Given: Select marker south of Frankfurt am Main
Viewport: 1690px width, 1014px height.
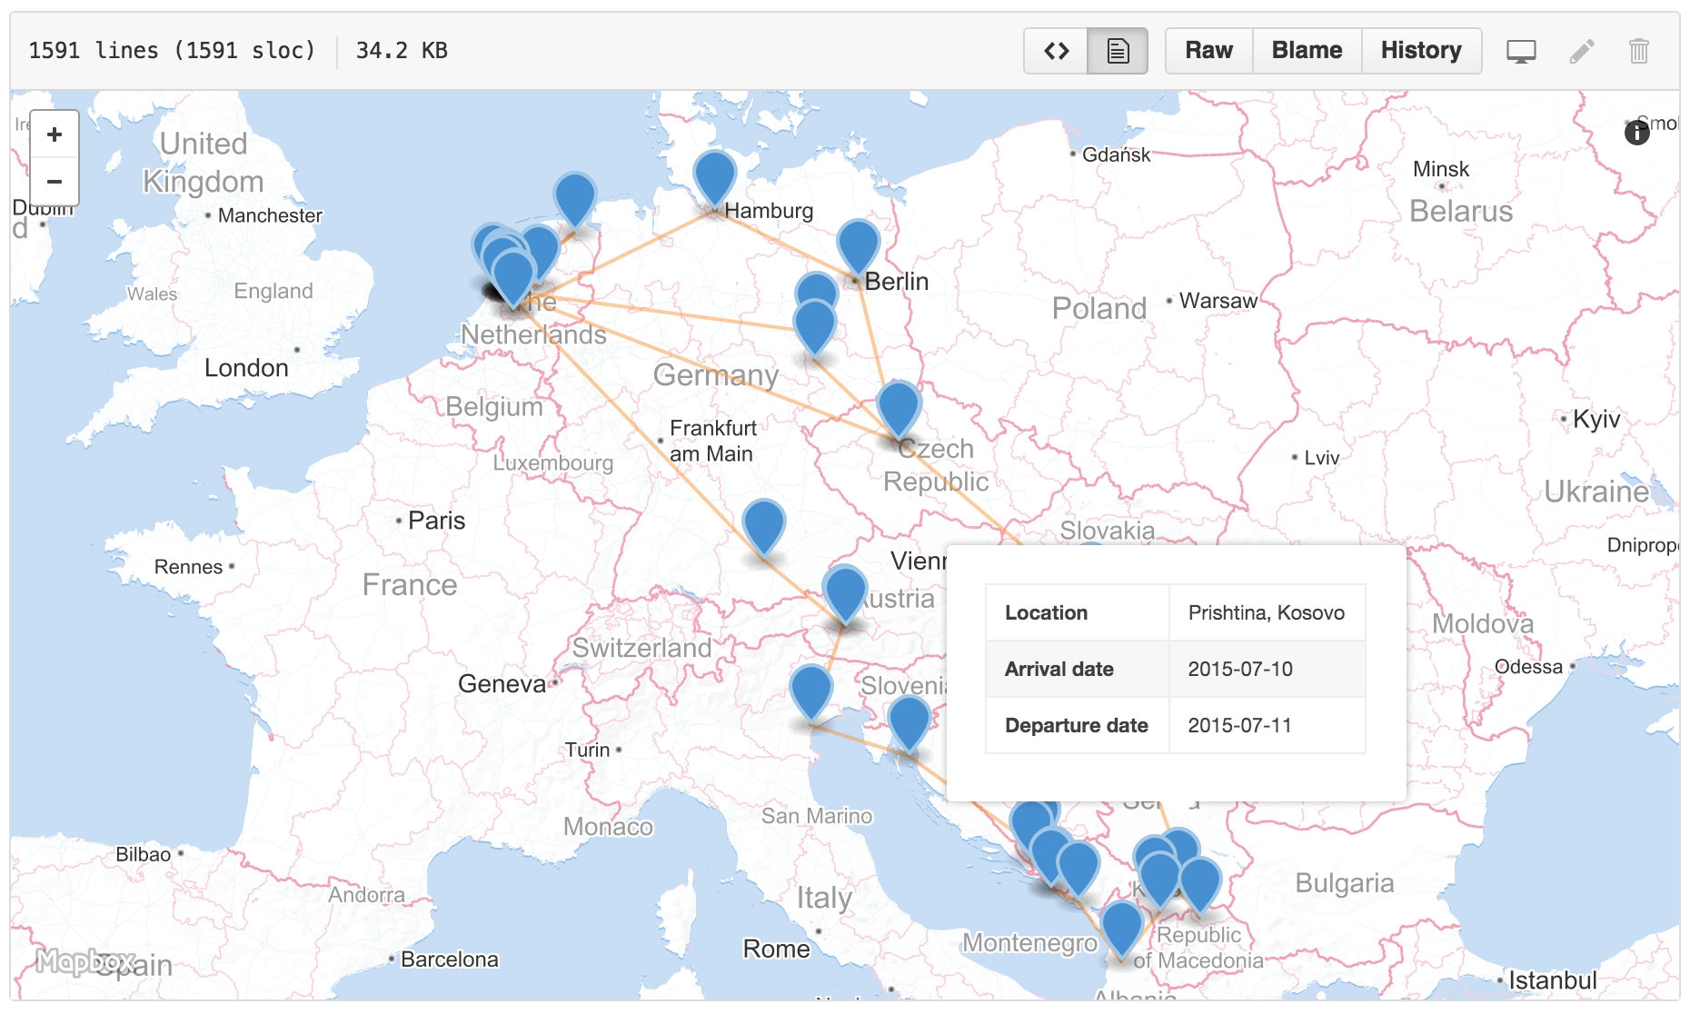Looking at the screenshot, I should tap(763, 525).
